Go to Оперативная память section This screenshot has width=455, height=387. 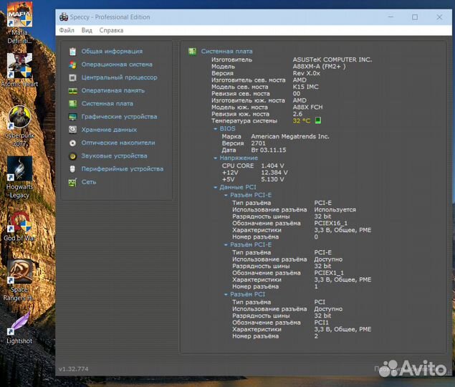point(113,90)
